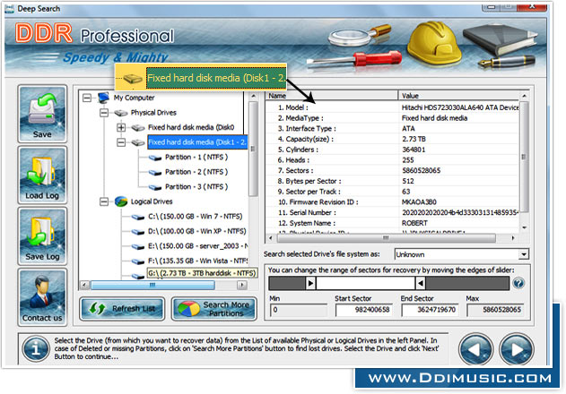This screenshot has height=394, width=566.
Task: Click the blue help question mark icon
Action: click(x=518, y=283)
